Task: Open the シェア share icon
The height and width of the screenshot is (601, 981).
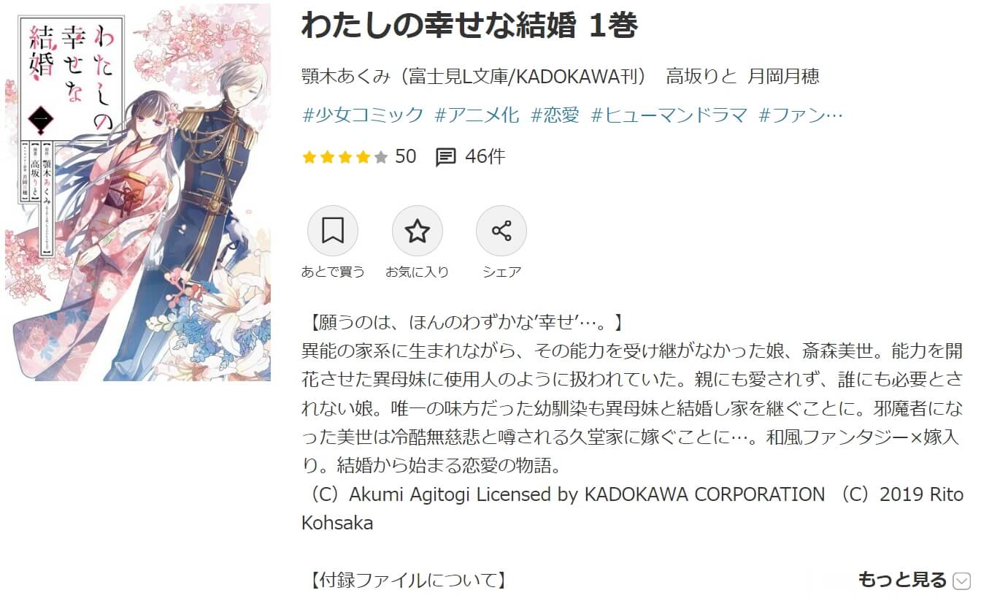Action: click(x=501, y=231)
